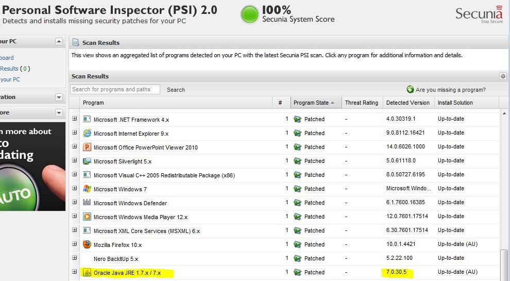Expand the Microsoft Silverlight 5.x row
510x281 pixels.
[75, 160]
